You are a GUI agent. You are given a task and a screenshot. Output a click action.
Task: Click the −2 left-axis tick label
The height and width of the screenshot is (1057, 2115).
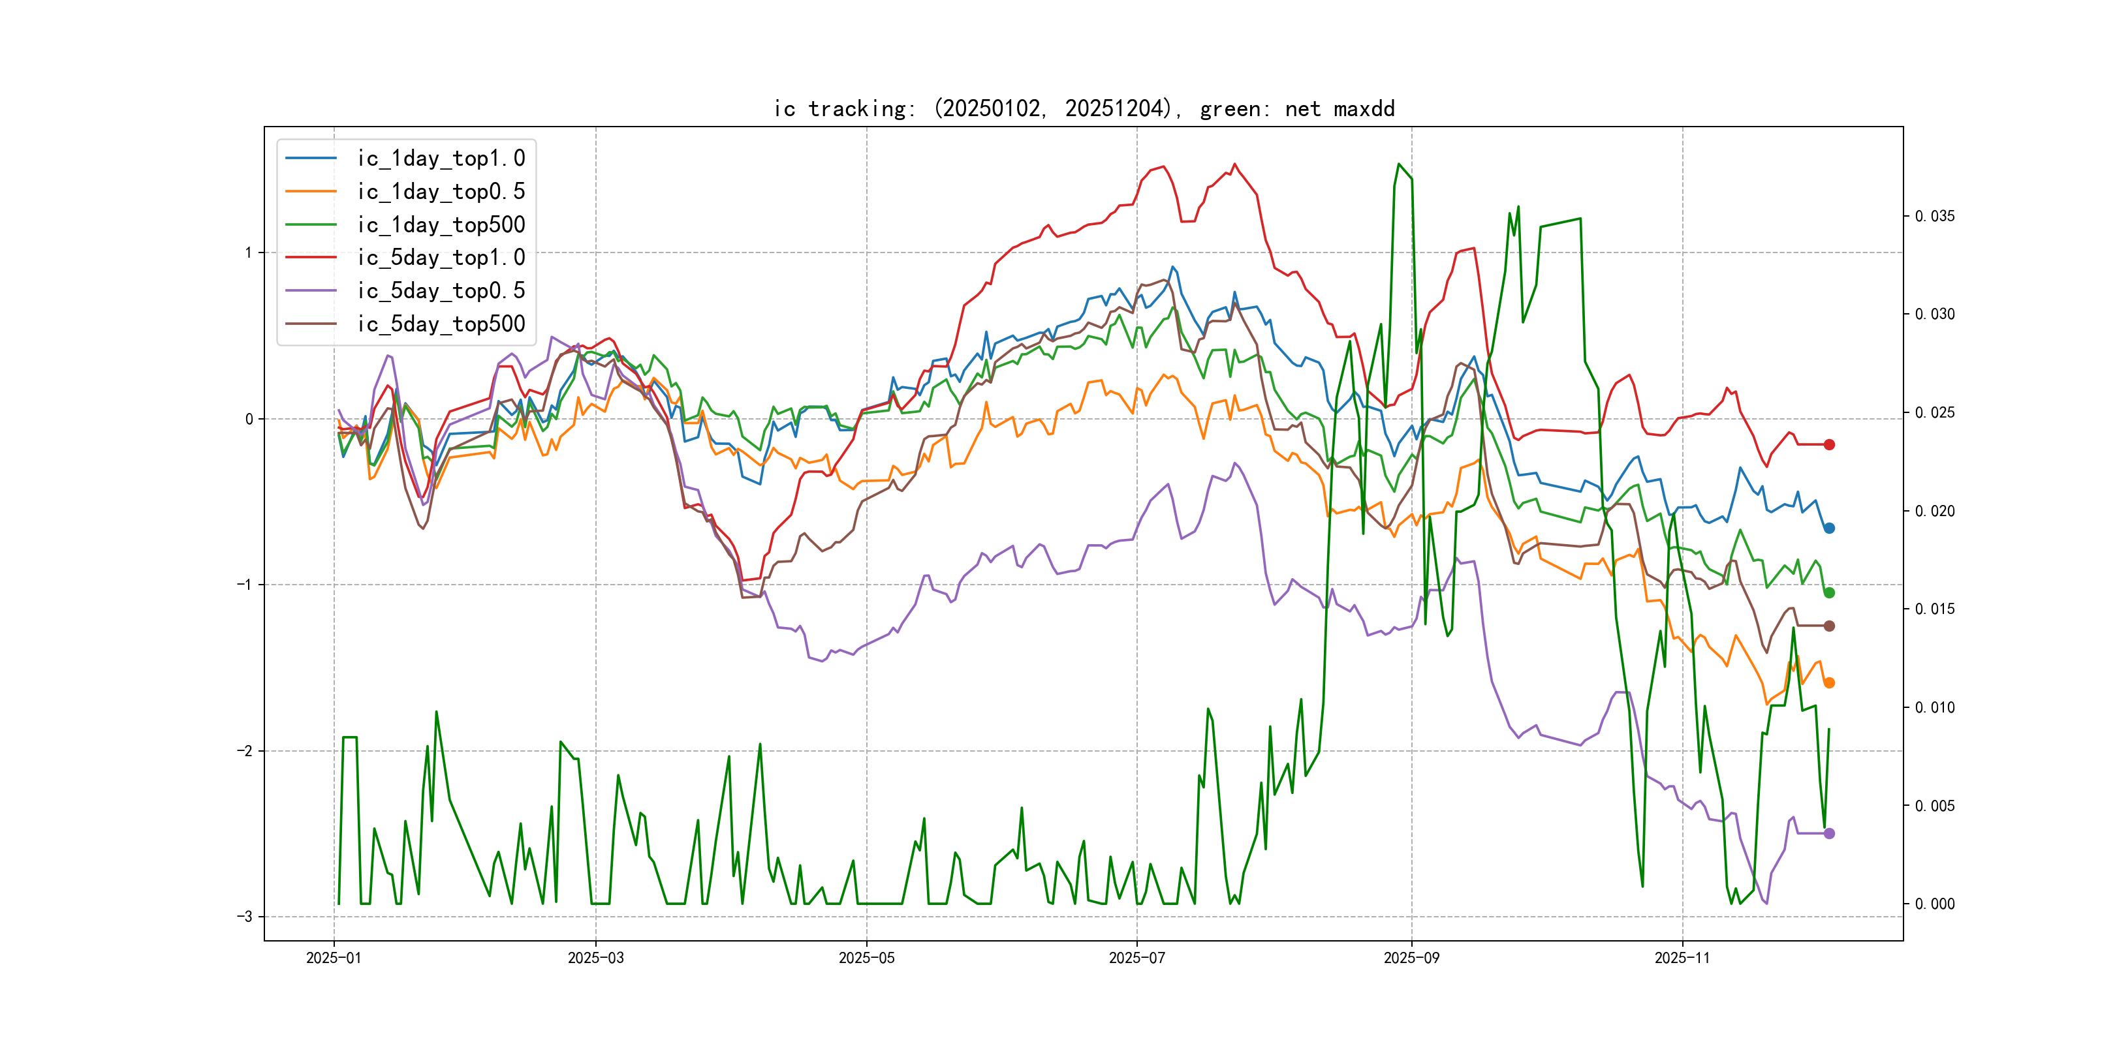pyautogui.click(x=245, y=751)
